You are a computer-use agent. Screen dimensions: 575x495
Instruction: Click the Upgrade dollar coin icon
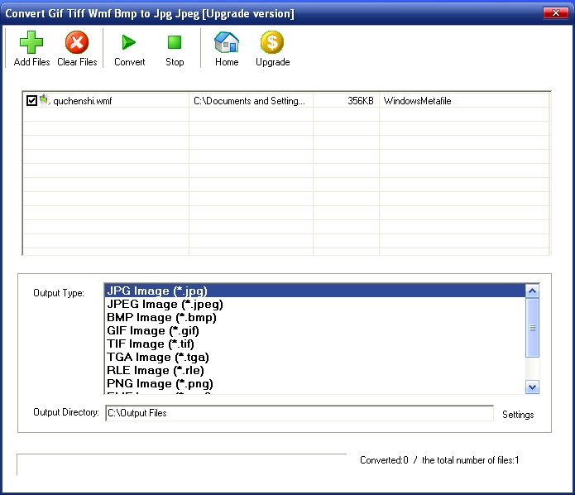point(272,42)
